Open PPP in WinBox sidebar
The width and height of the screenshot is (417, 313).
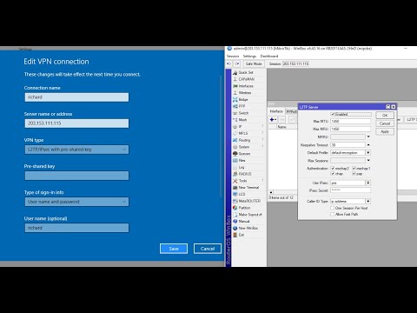point(242,106)
